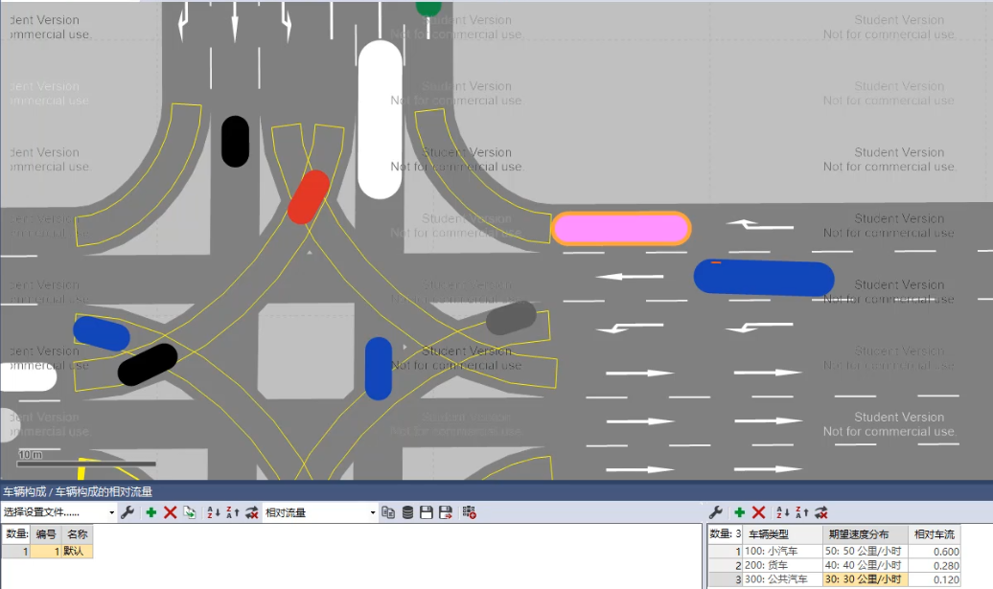Delete the selected relative flow with the right red X
993x589 pixels.
(x=759, y=512)
